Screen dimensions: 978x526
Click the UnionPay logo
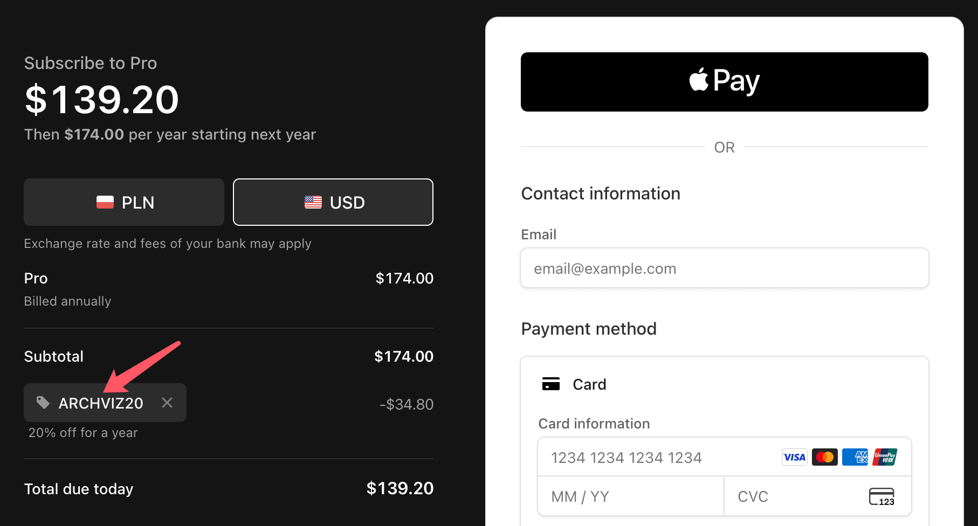pos(885,457)
